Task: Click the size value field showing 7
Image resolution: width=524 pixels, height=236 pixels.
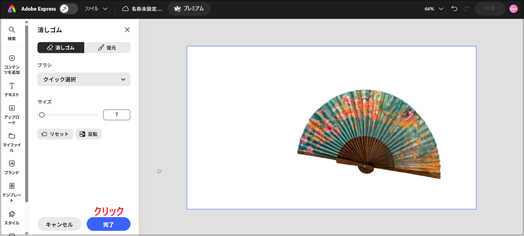Action: [x=117, y=115]
